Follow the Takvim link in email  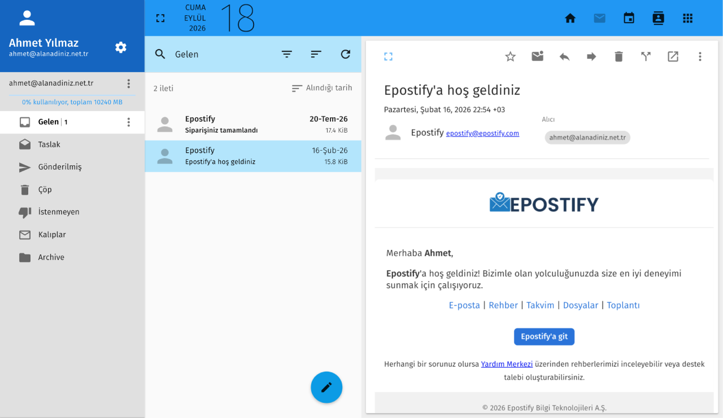(x=541, y=305)
